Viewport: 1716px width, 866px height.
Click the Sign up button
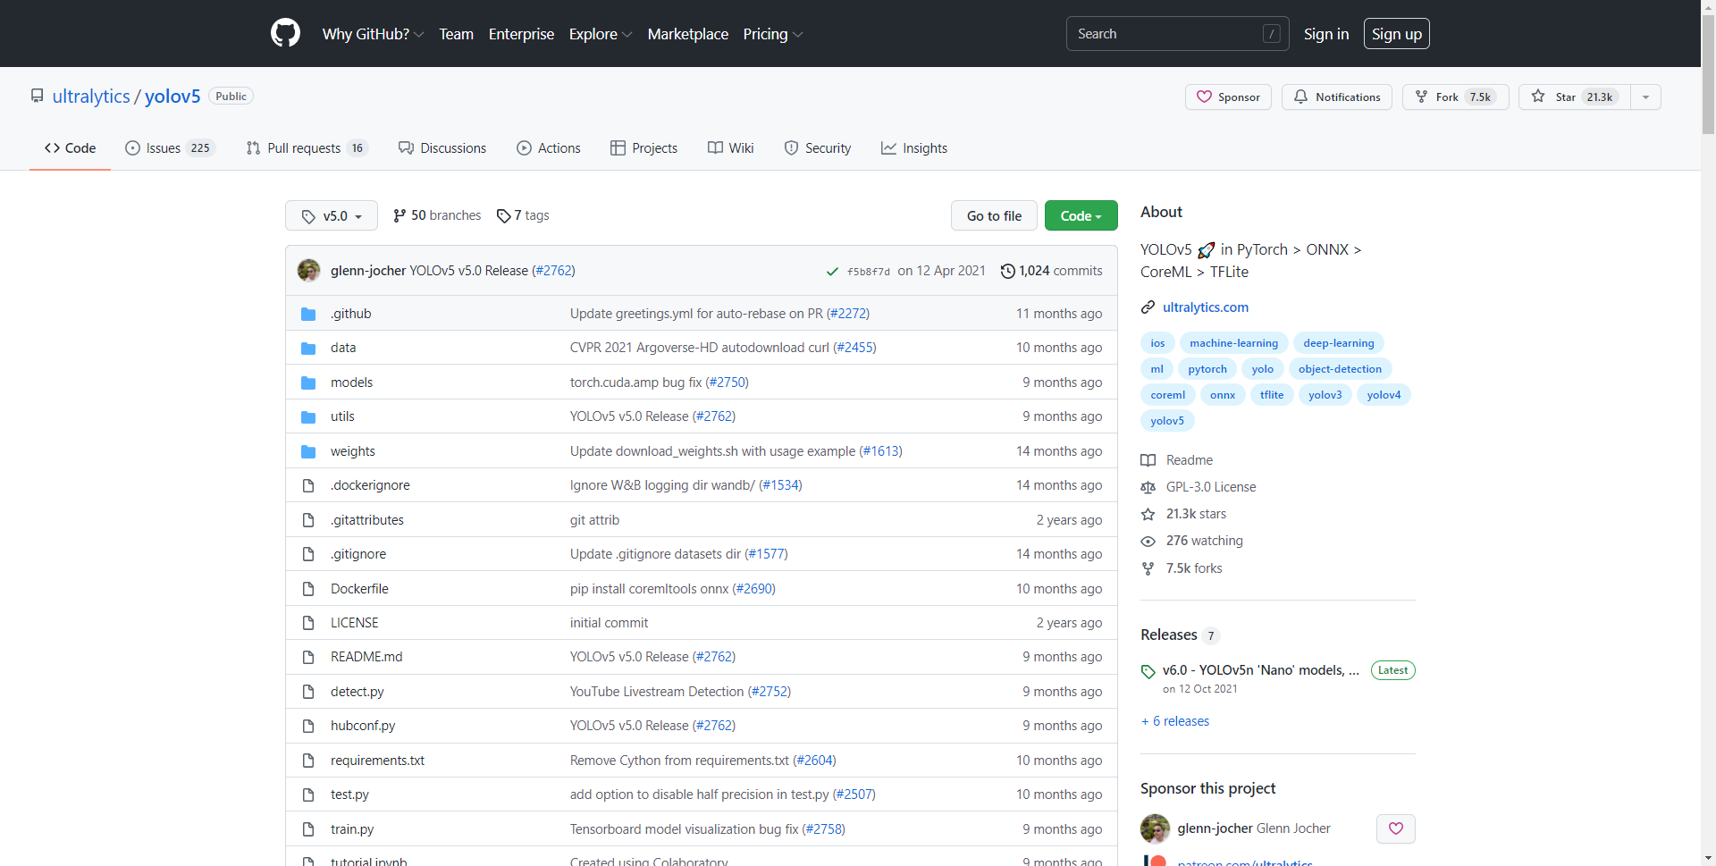coord(1396,34)
